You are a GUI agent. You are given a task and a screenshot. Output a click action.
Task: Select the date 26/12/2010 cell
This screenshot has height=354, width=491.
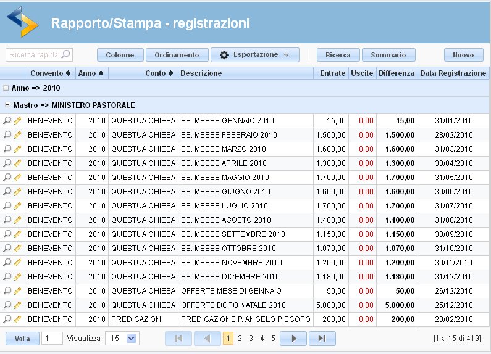coord(453,290)
